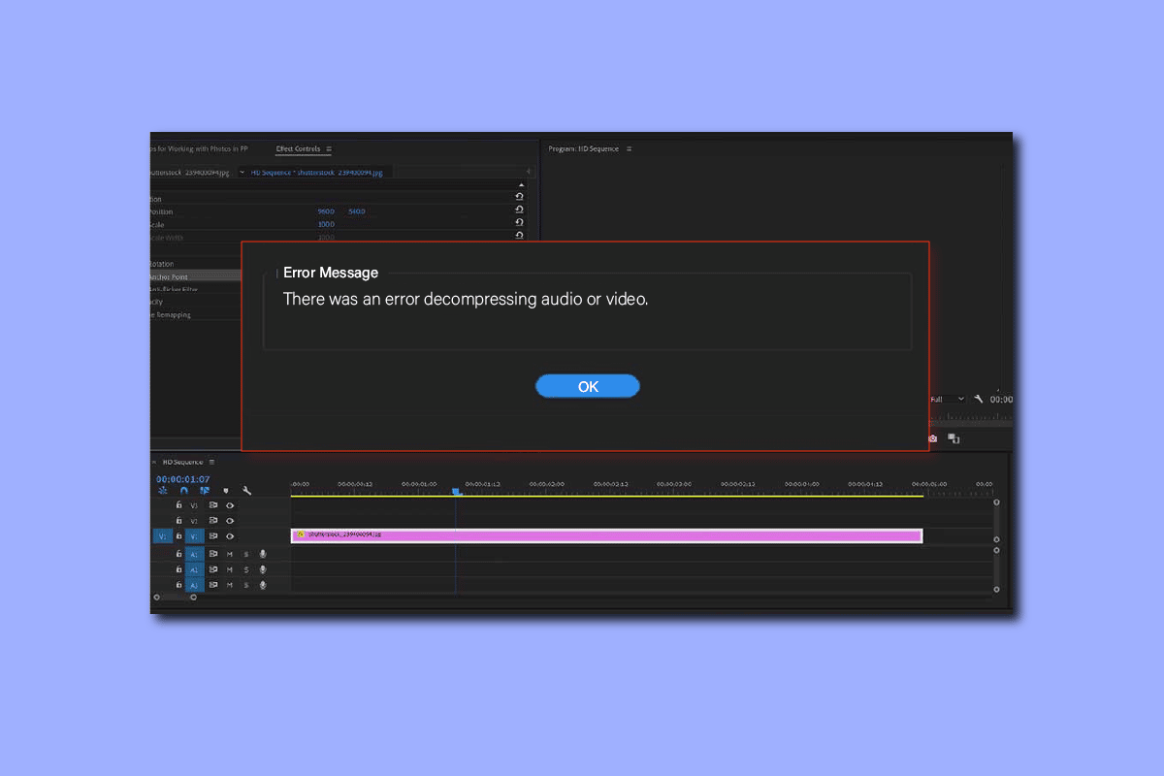The height and width of the screenshot is (776, 1164).
Task: Open HD Sequence timeline panel menu
Action: (211, 463)
